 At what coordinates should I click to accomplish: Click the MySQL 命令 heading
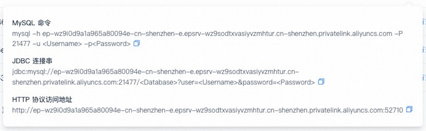(32, 23)
